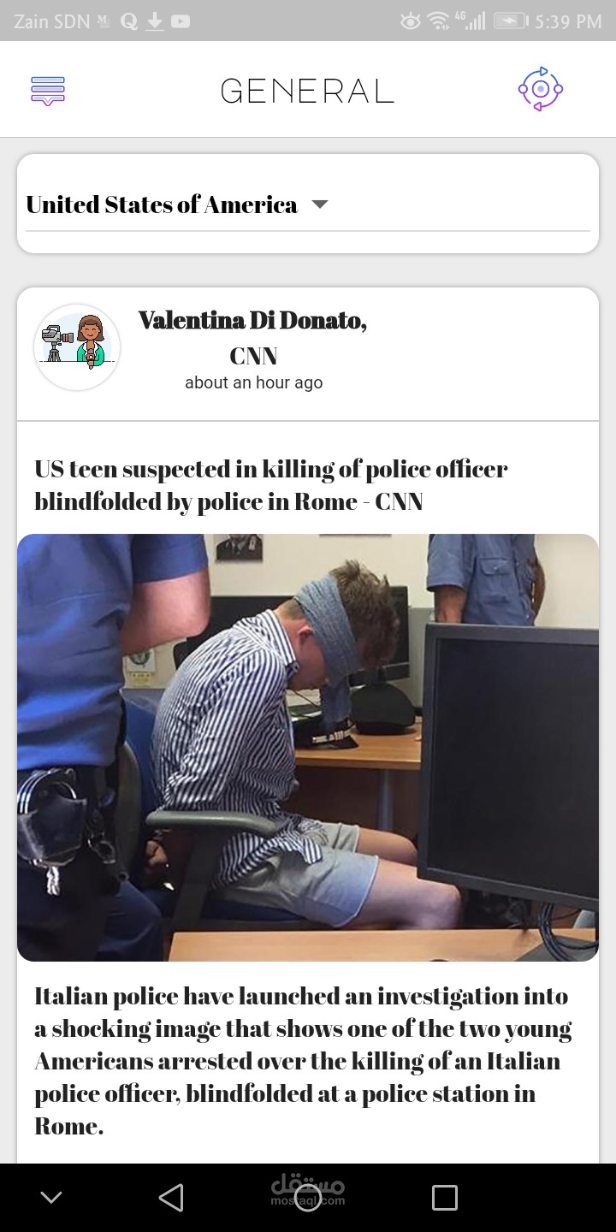
Task: Tap the eye comfort status icon
Action: 411,21
